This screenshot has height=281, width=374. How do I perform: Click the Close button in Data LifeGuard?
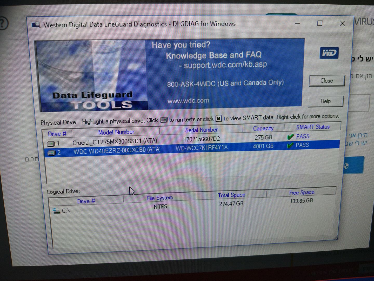327,81
